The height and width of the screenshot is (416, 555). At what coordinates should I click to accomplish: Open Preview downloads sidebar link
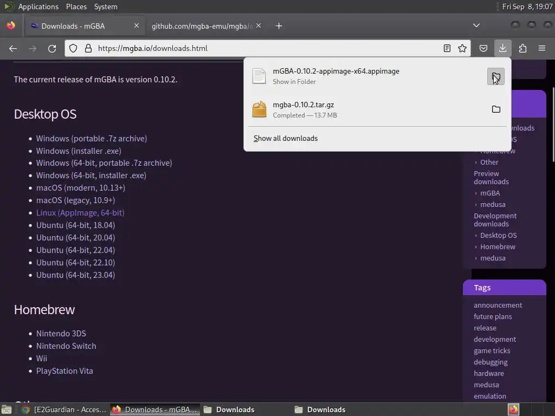coord(491,178)
